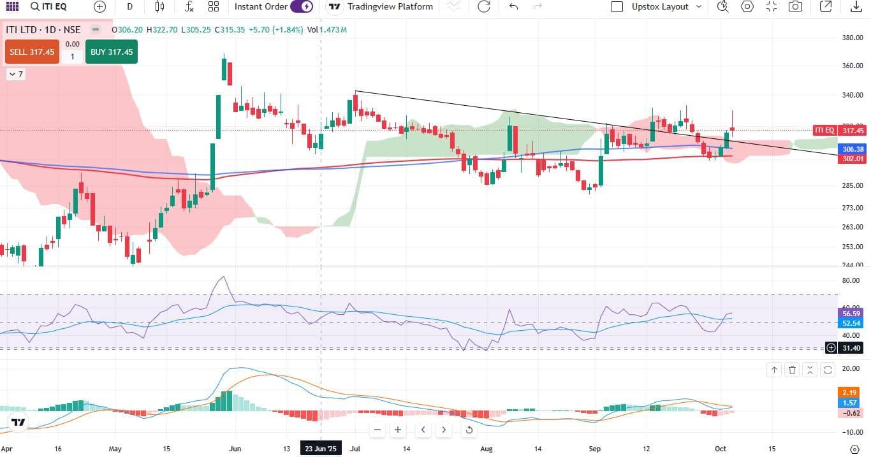The height and width of the screenshot is (457, 871).
Task: Open the Tradingview Platform menu
Action: click(381, 7)
